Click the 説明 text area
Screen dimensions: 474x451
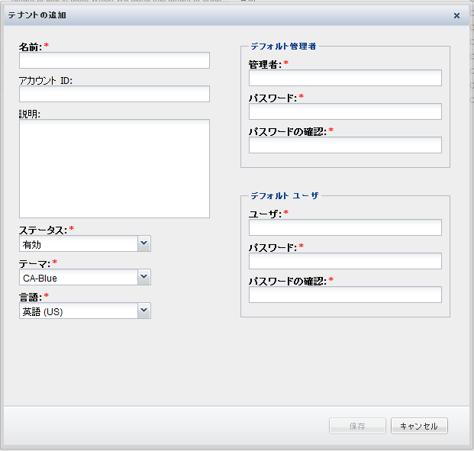click(x=114, y=169)
